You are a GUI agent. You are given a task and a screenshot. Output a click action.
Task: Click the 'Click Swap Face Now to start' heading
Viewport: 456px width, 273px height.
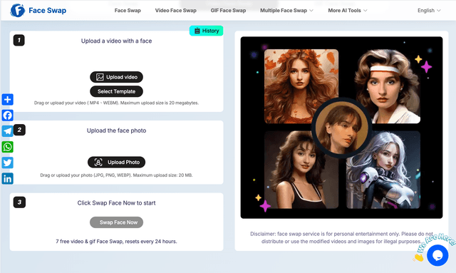coord(116,203)
